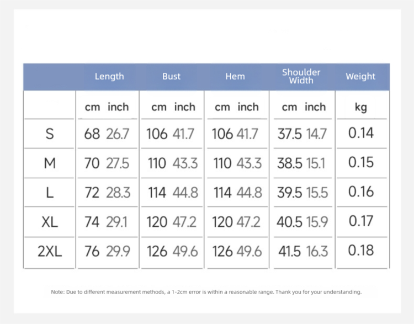Screen dimensions: 414x324
Task: Click the 0.18 weight value
Action: [361, 251]
